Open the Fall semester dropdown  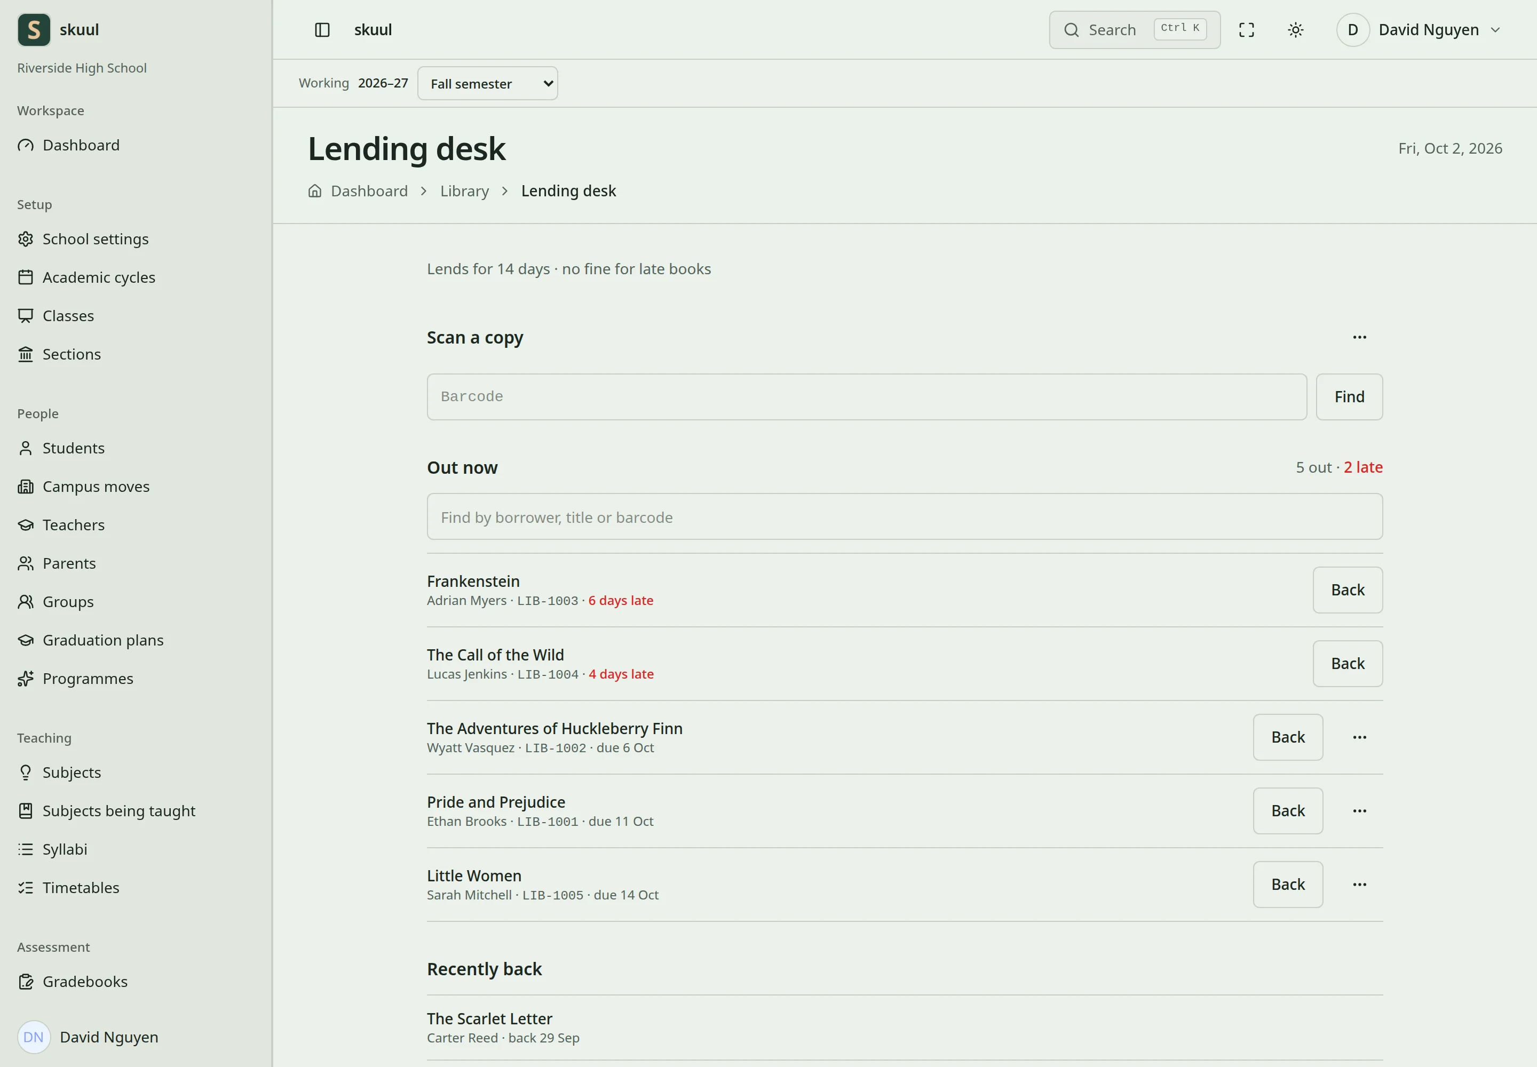click(488, 84)
